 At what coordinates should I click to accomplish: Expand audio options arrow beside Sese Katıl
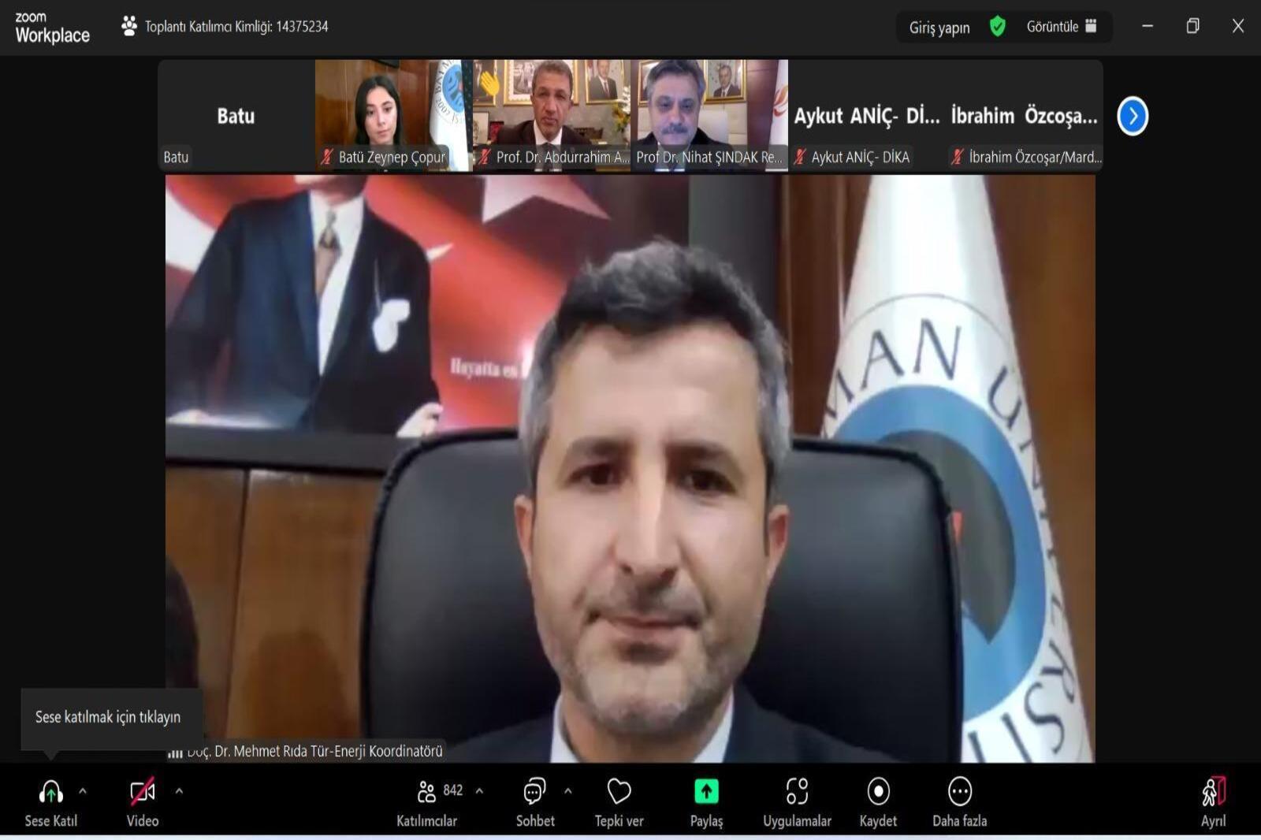click(83, 791)
